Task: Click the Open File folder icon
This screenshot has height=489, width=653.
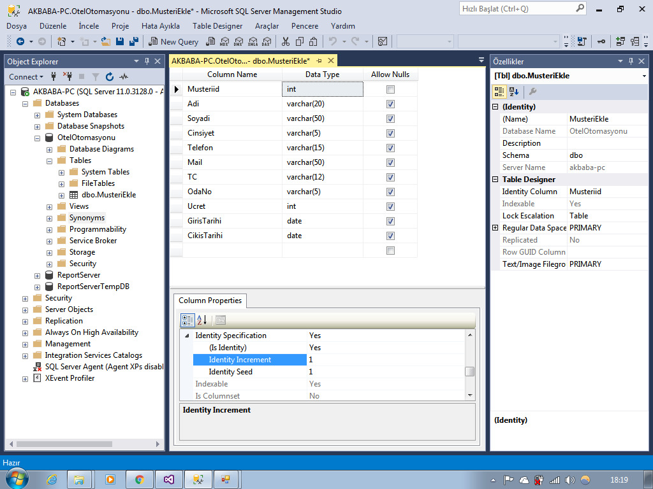Action: 106,41
